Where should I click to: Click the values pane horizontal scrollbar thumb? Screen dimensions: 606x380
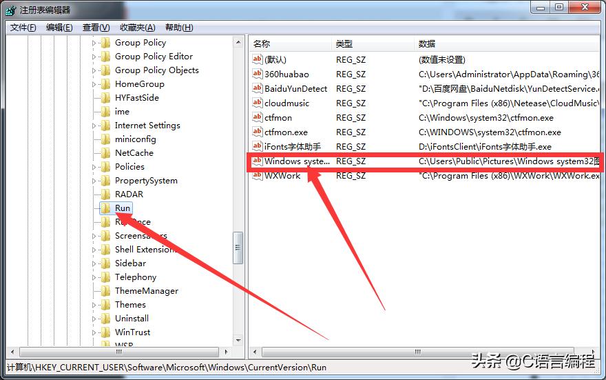pos(418,352)
